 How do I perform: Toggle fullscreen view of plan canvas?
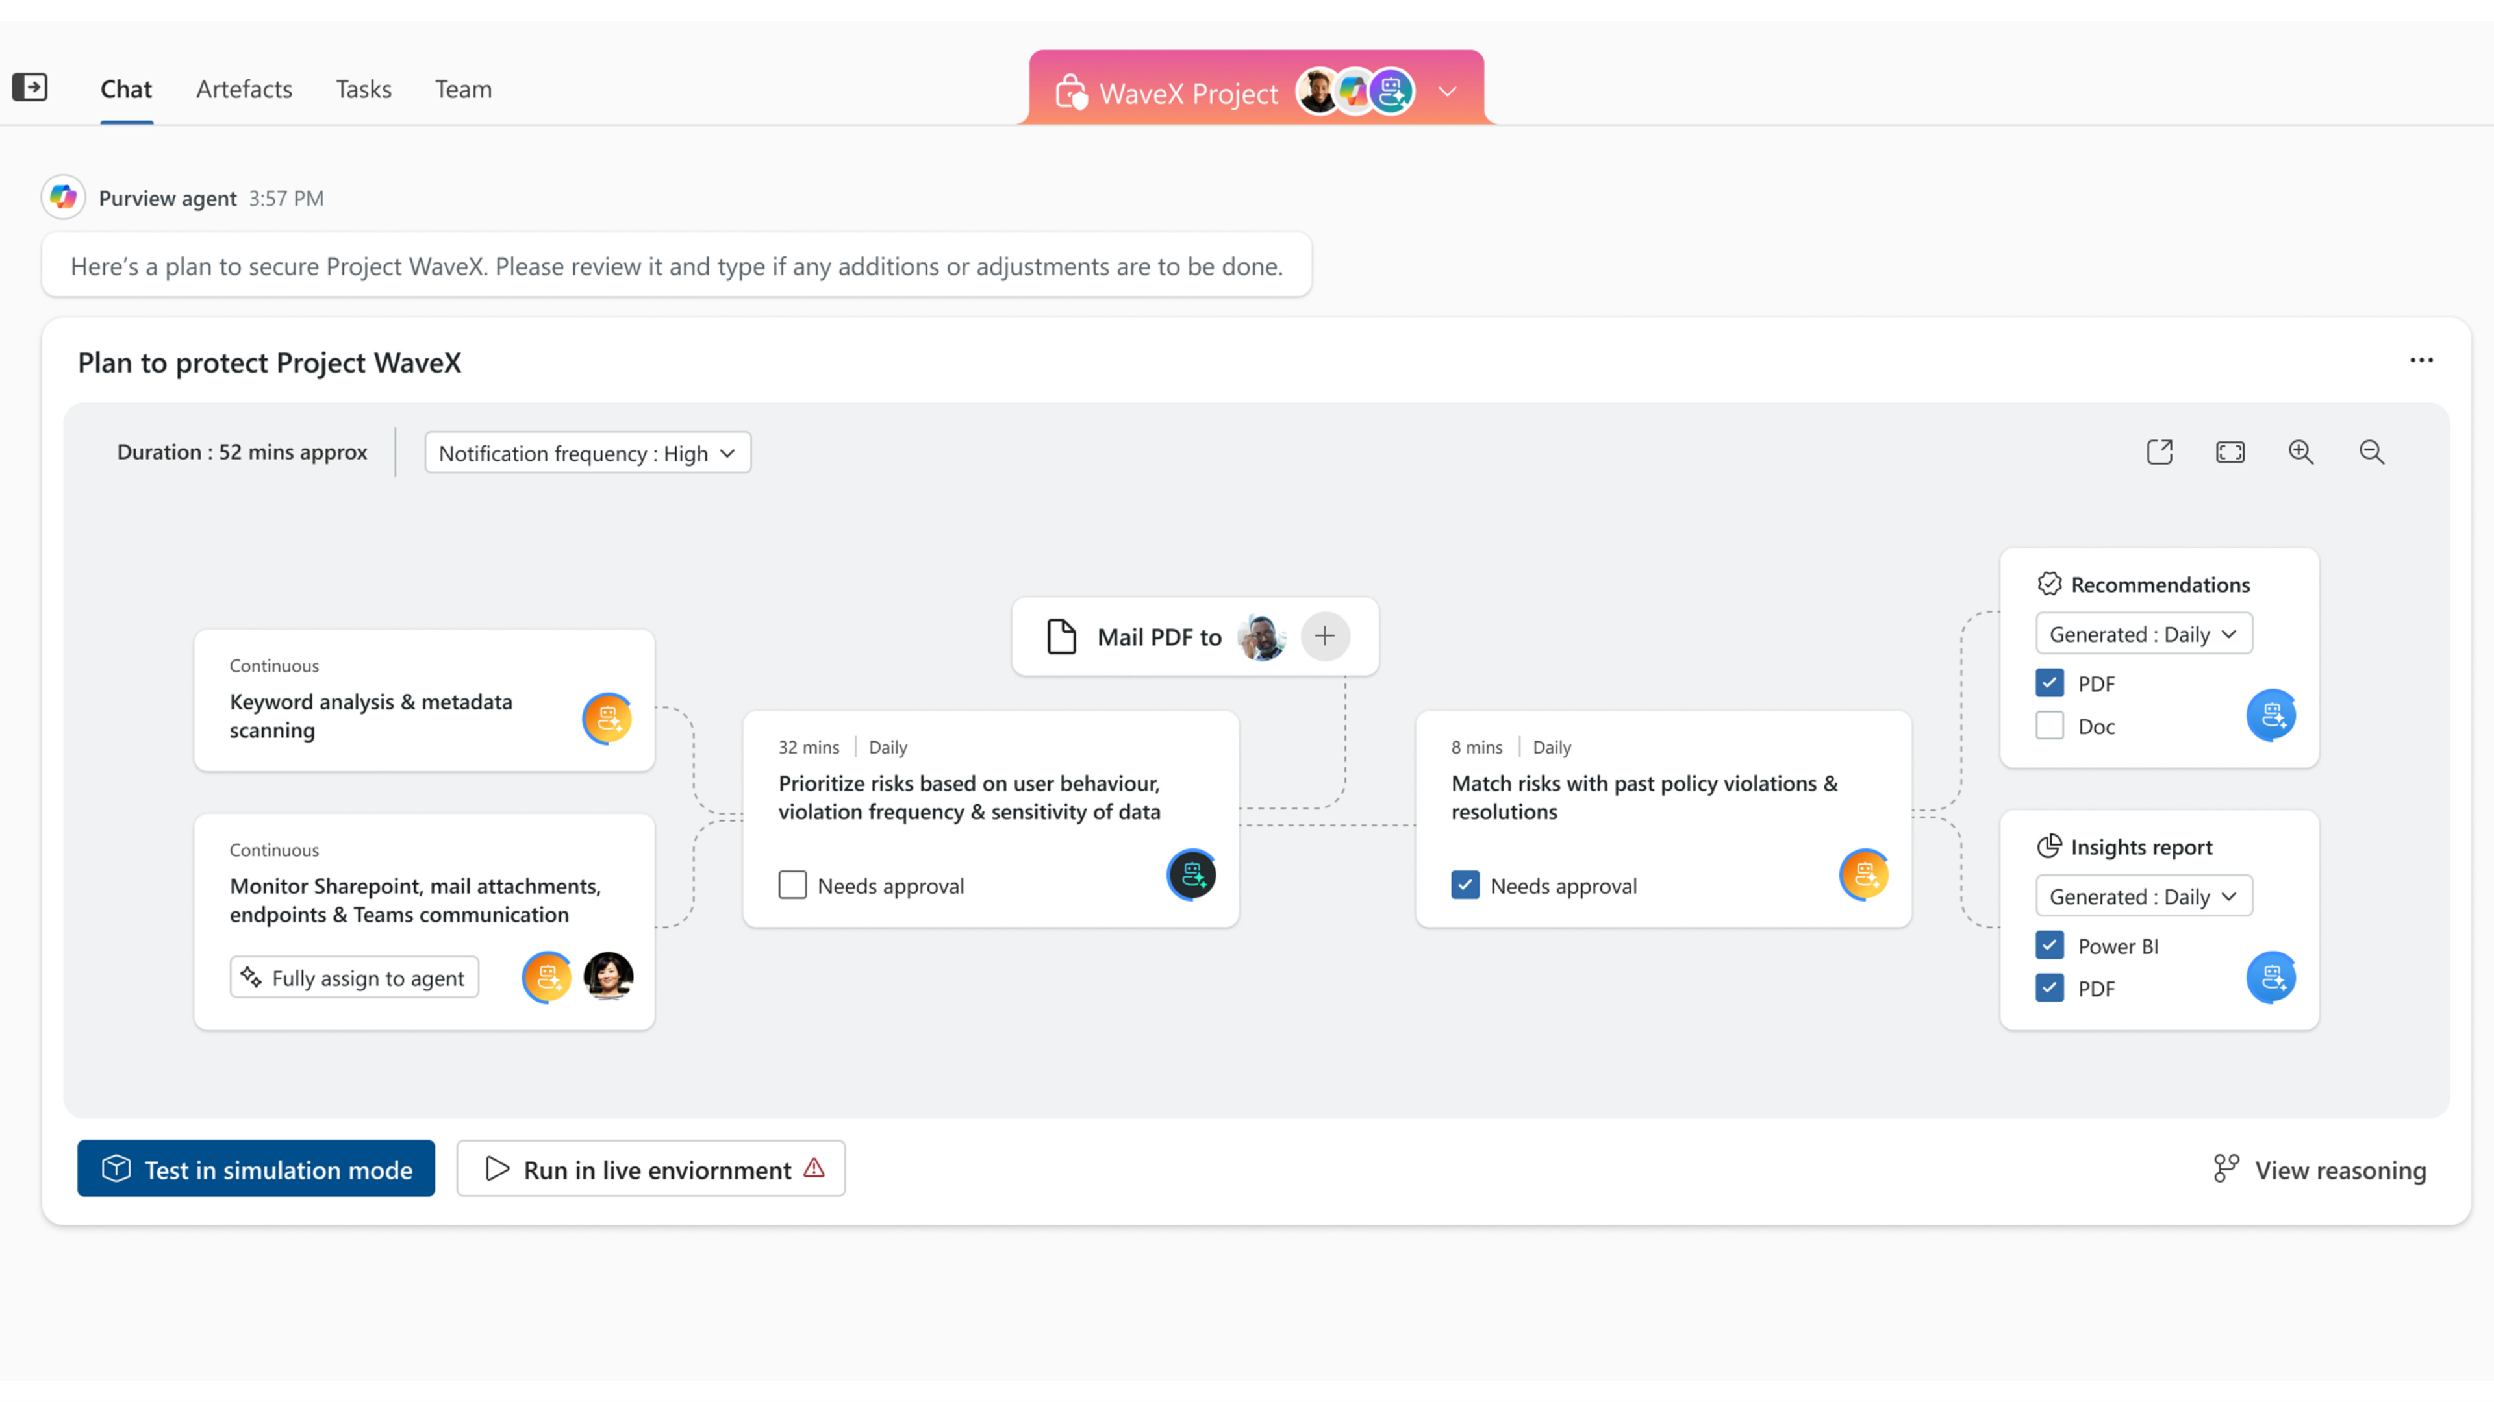point(2231,452)
